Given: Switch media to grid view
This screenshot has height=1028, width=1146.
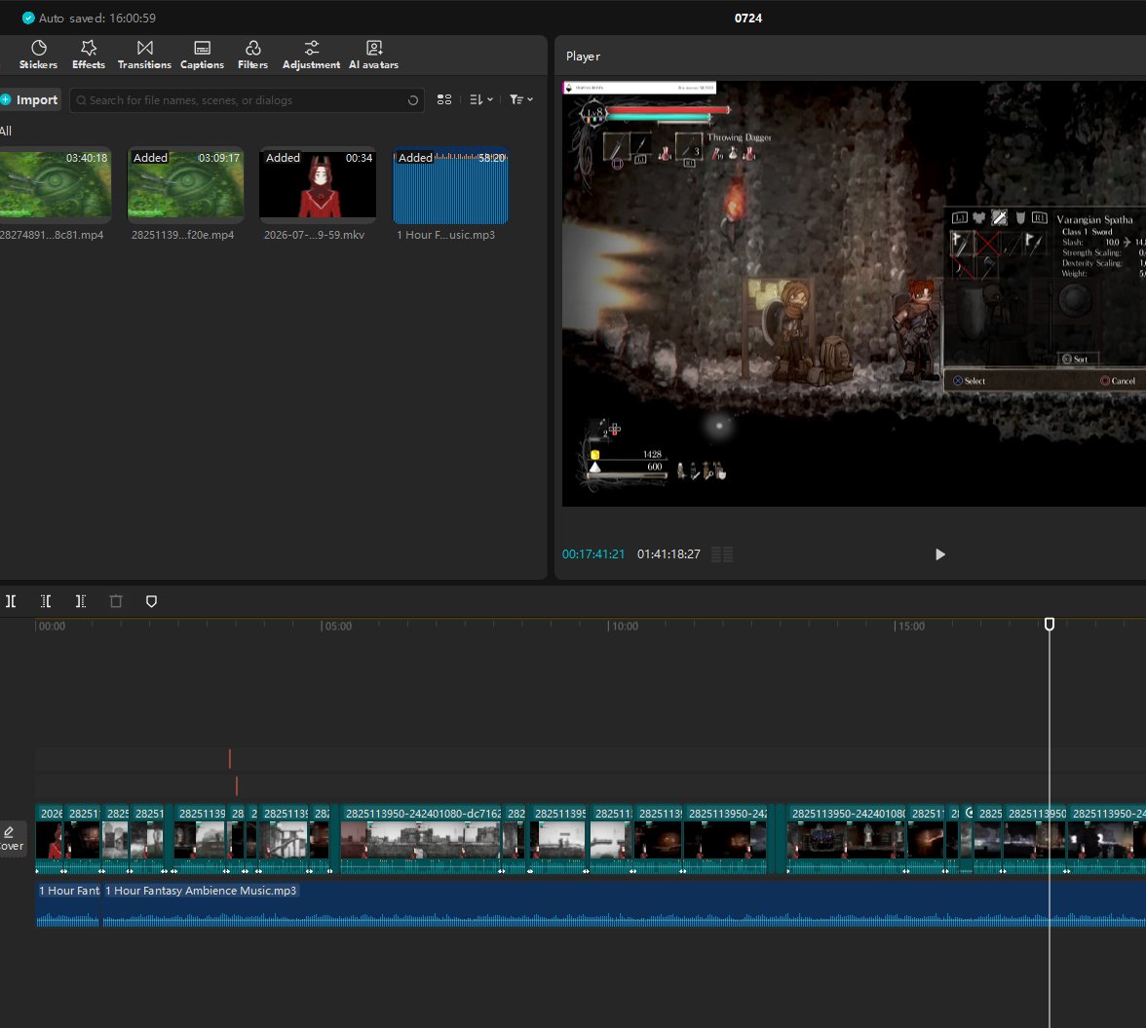Looking at the screenshot, I should pos(444,99).
